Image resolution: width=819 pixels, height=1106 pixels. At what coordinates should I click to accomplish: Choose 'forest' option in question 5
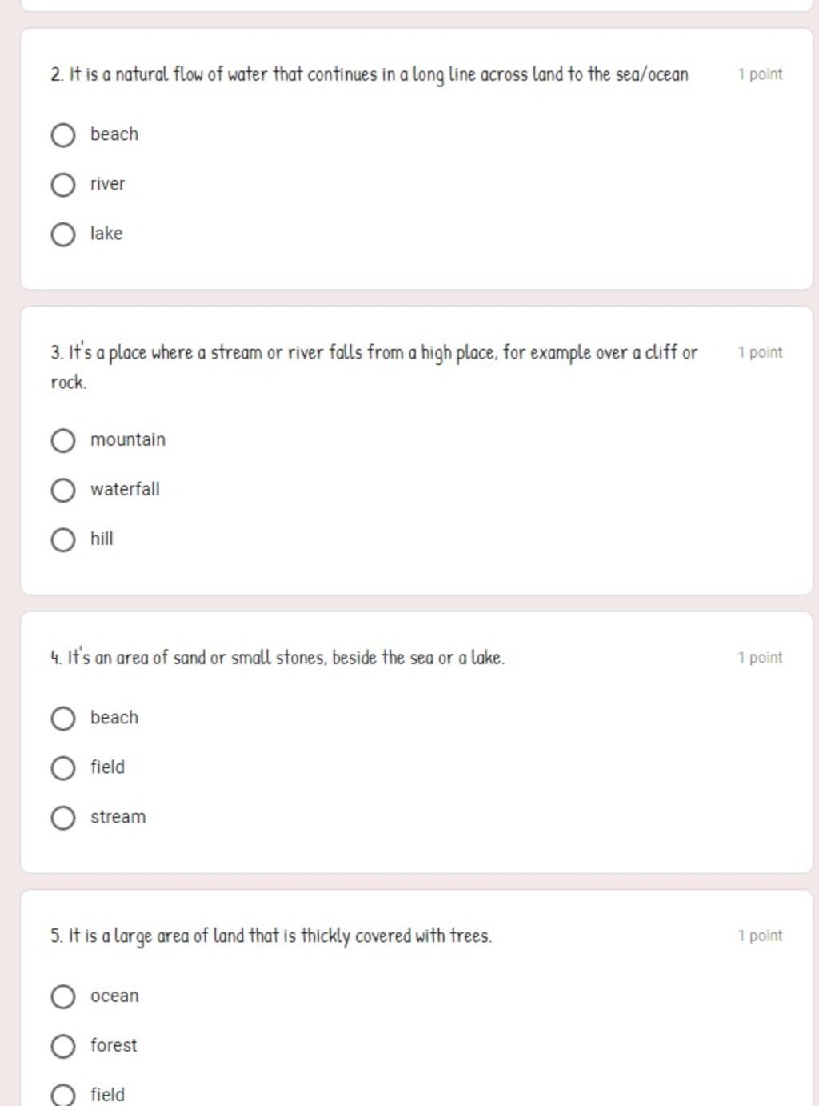(x=63, y=1046)
